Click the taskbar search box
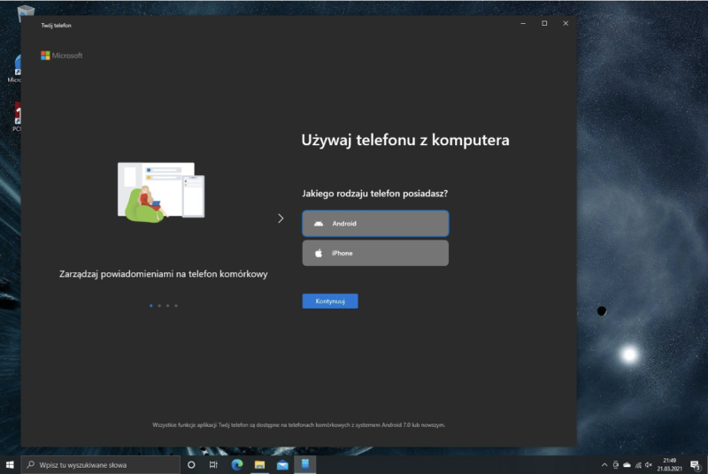Viewport: 708px width, 474px height. pos(100,464)
